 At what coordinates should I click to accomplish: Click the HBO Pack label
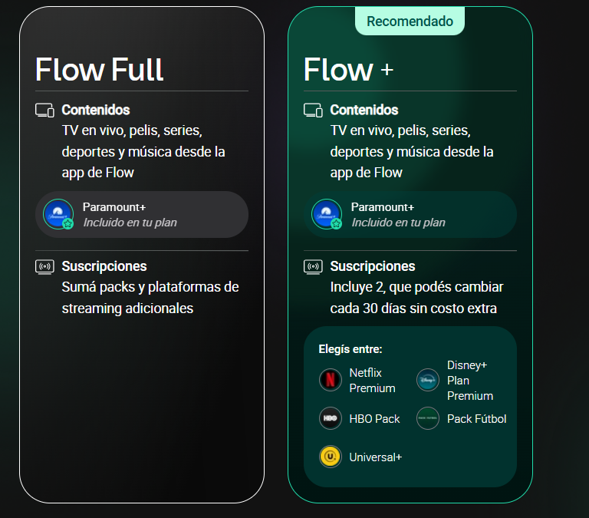[374, 419]
